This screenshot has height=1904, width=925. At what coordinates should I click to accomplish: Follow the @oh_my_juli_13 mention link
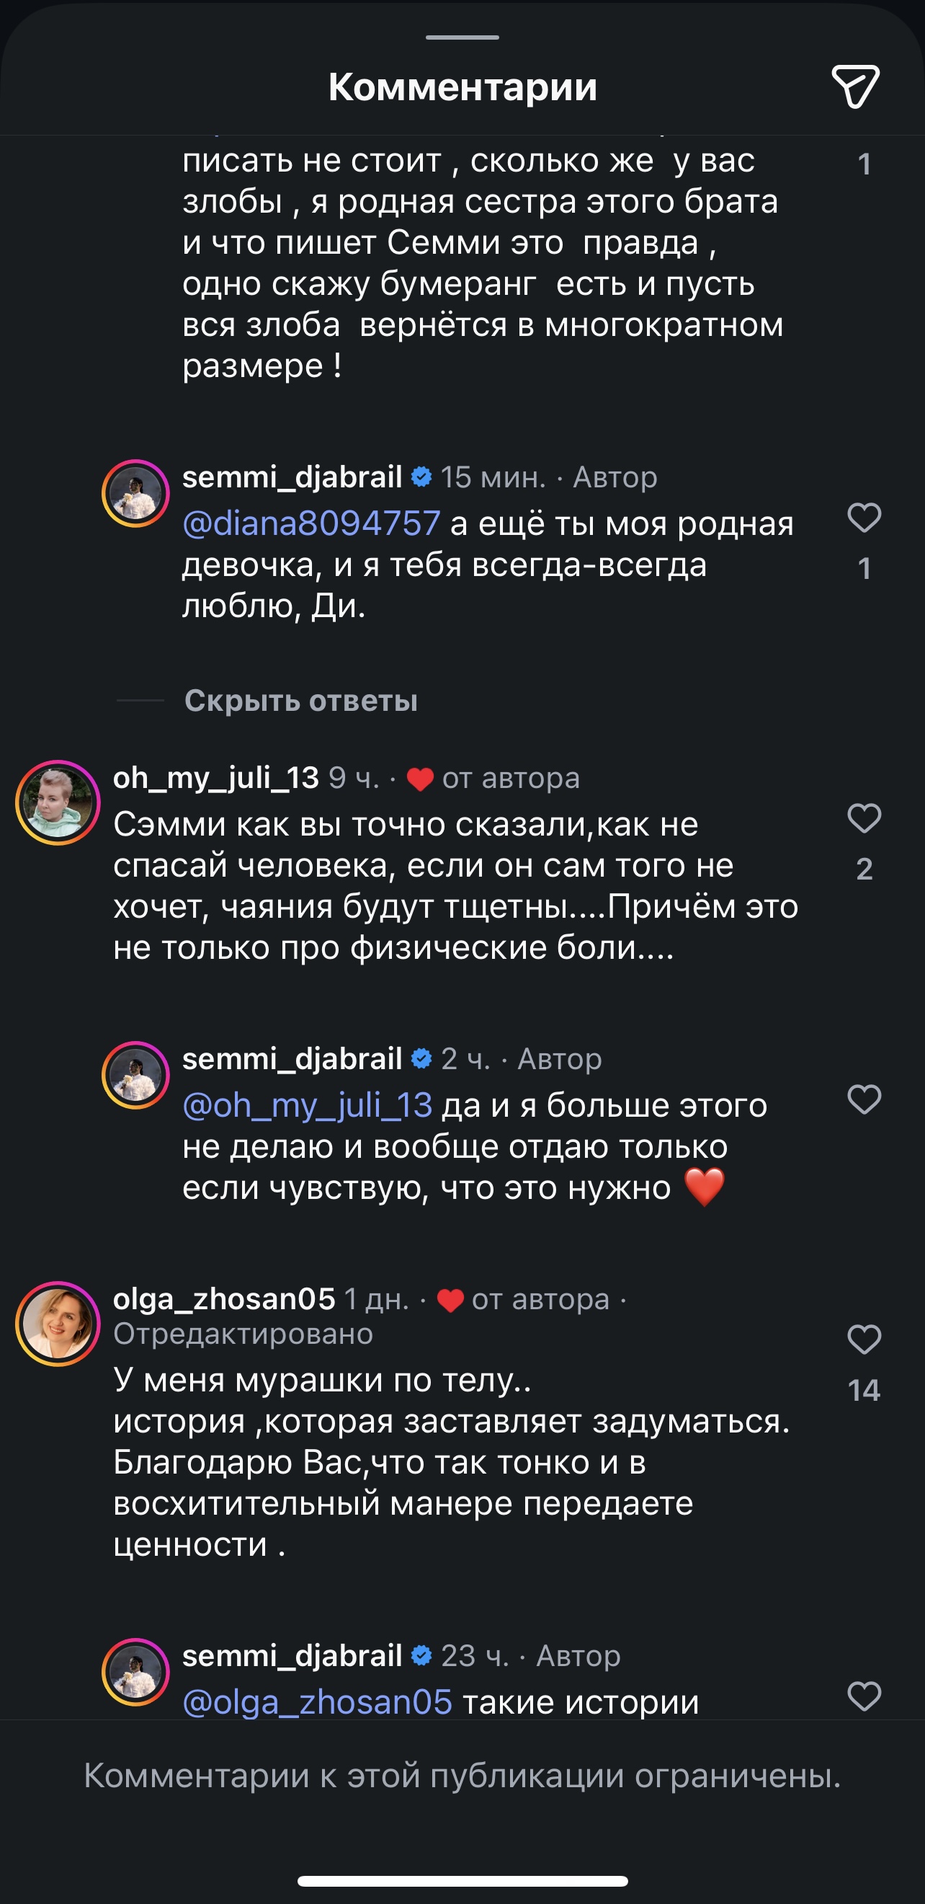[x=308, y=1105]
